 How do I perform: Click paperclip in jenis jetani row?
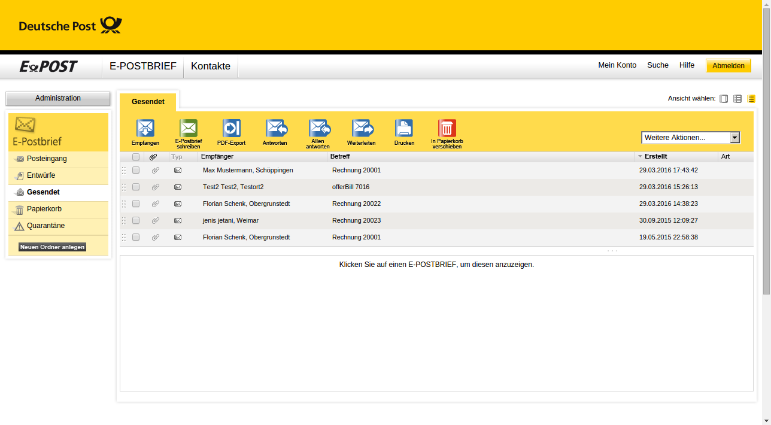156,220
